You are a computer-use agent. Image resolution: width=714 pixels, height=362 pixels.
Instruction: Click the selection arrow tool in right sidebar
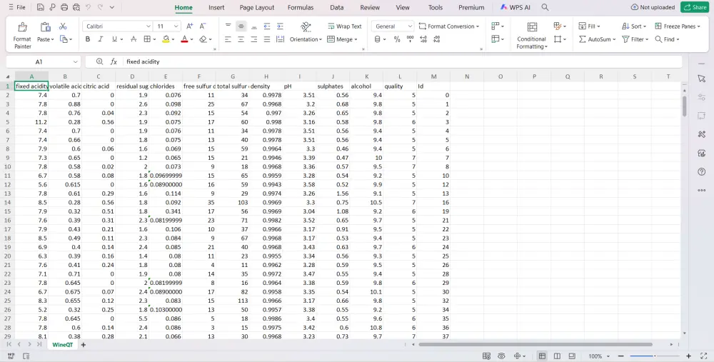701,79
